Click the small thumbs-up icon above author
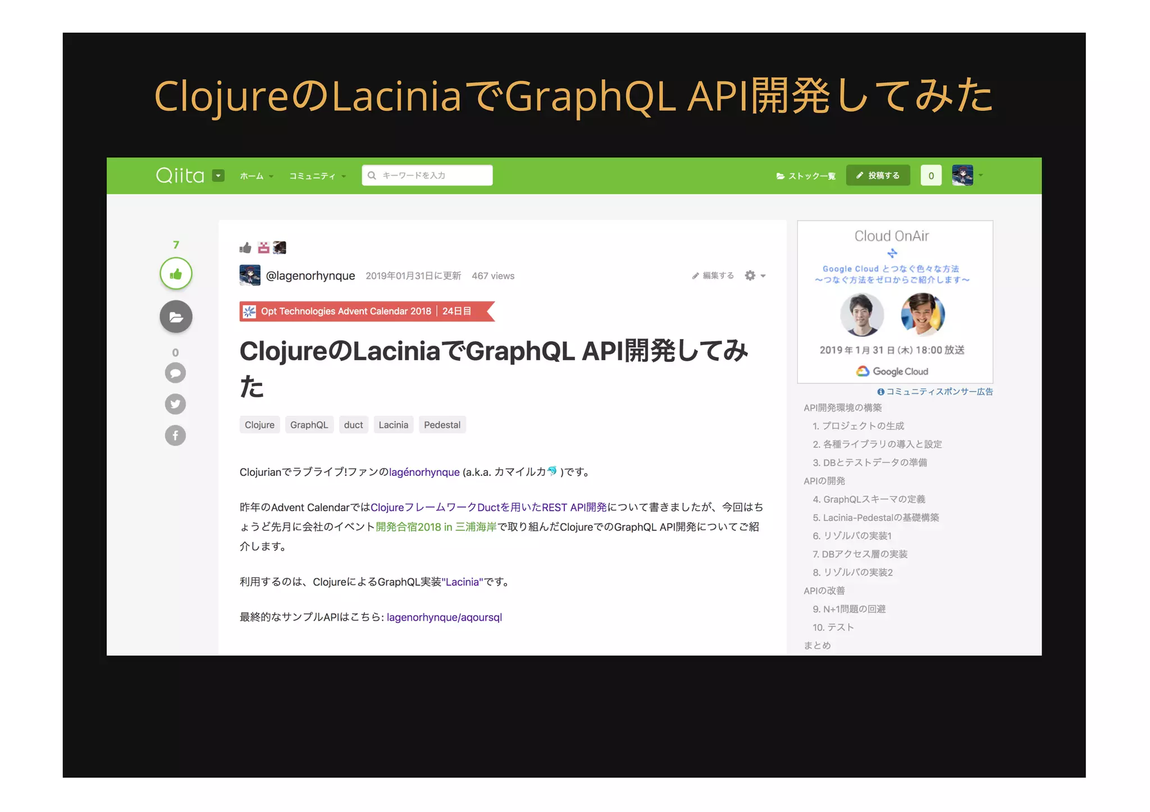 (x=245, y=247)
